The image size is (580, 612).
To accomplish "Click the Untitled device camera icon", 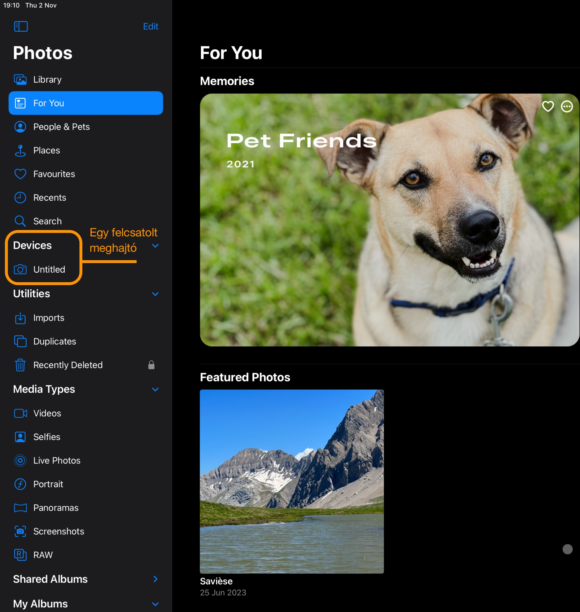I will point(20,269).
